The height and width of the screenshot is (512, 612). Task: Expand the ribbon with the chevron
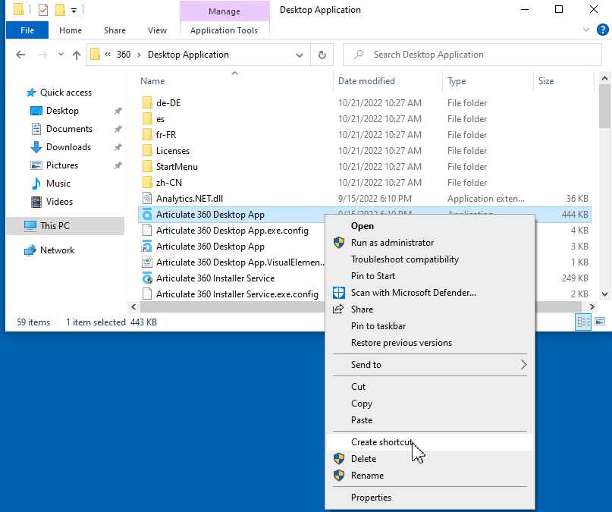tap(586, 30)
